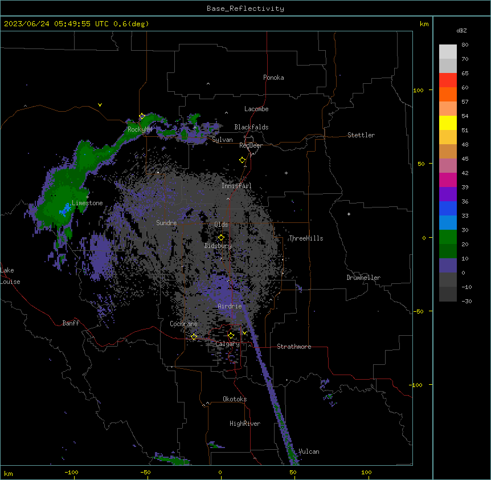The height and width of the screenshot is (480, 491).
Task: Click the Strathmore label
Action: point(294,347)
